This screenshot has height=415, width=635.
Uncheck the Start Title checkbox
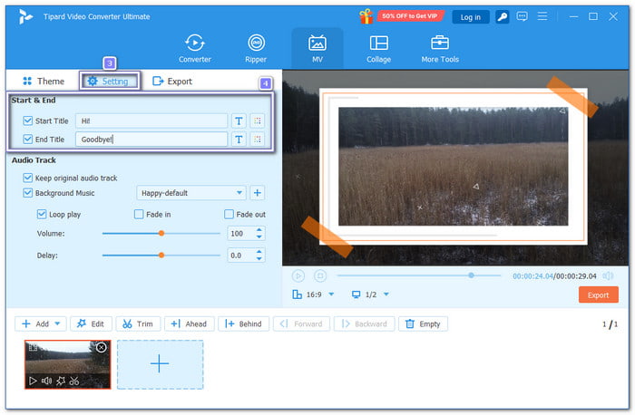[28, 121]
